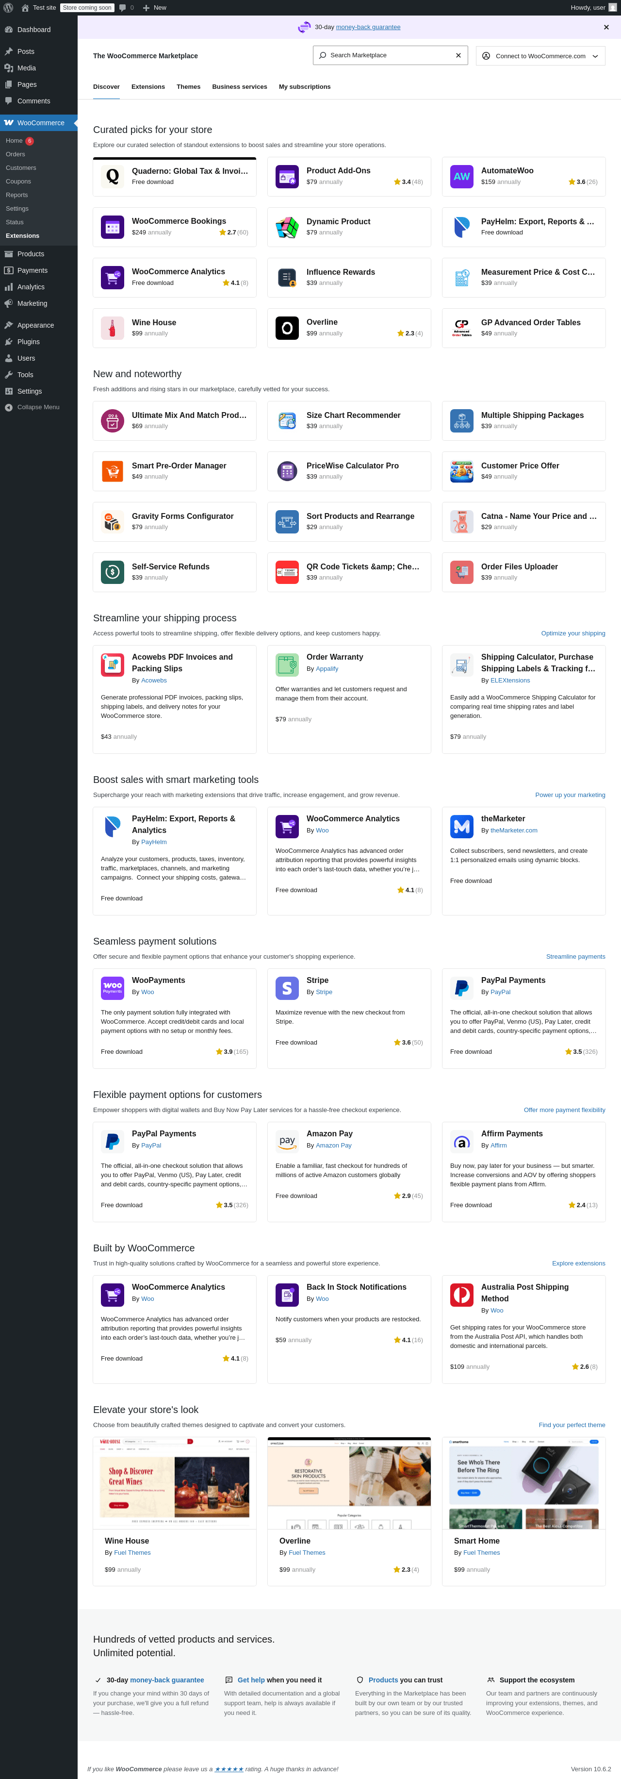
Task: Click the Amazon Pay logo icon
Action: coord(287,1141)
